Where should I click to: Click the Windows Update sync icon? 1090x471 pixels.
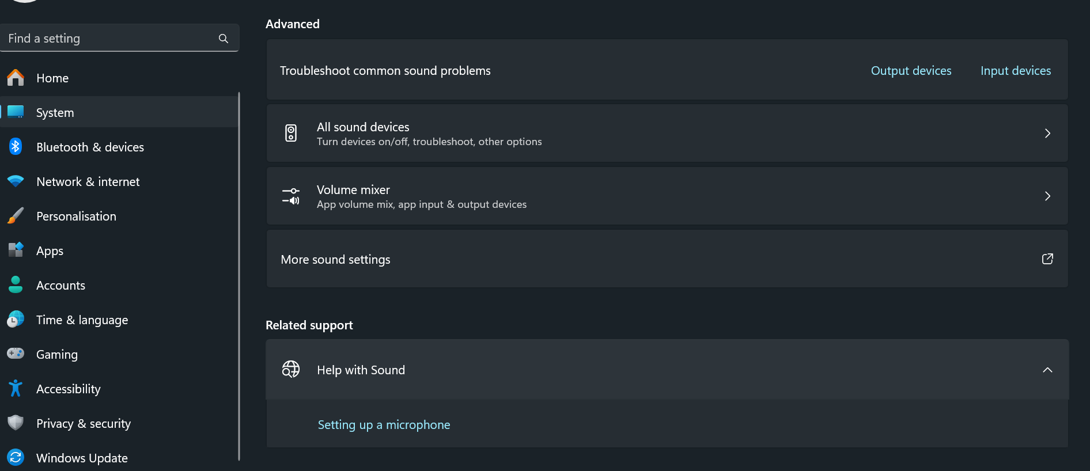click(x=16, y=458)
